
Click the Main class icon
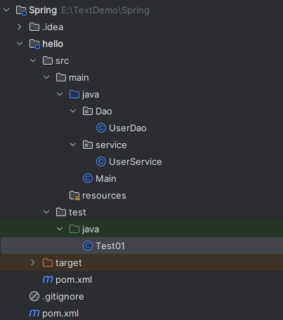coord(88,178)
